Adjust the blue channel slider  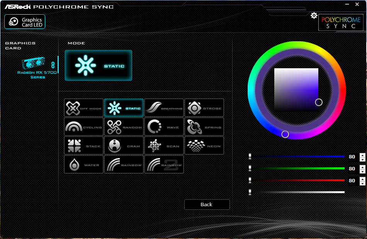point(297,157)
